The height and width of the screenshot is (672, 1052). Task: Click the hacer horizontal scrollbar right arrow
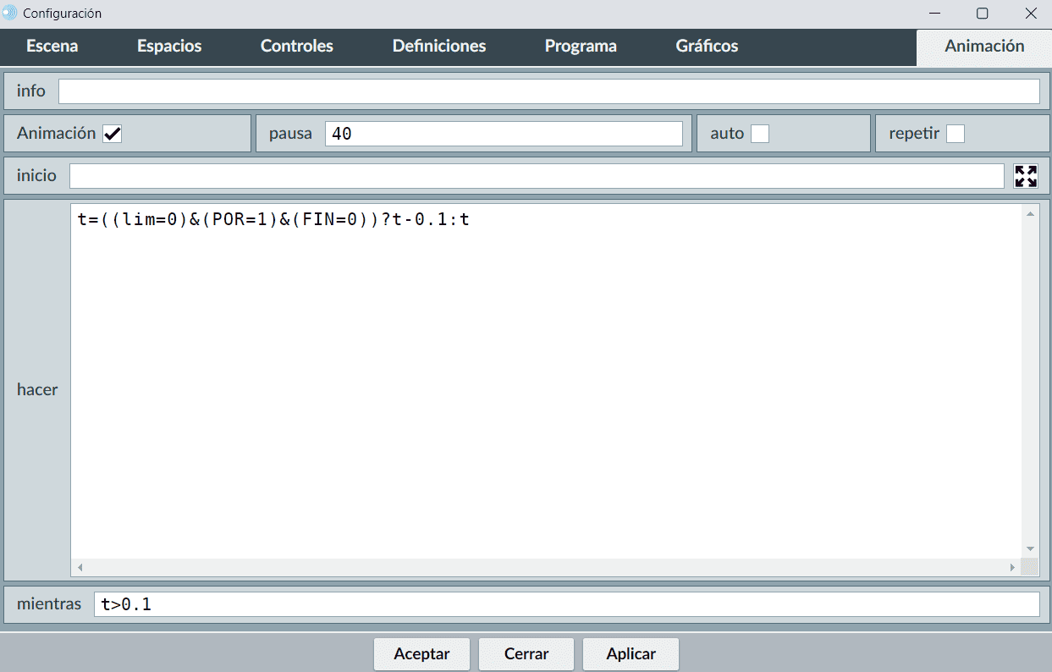coord(1012,567)
